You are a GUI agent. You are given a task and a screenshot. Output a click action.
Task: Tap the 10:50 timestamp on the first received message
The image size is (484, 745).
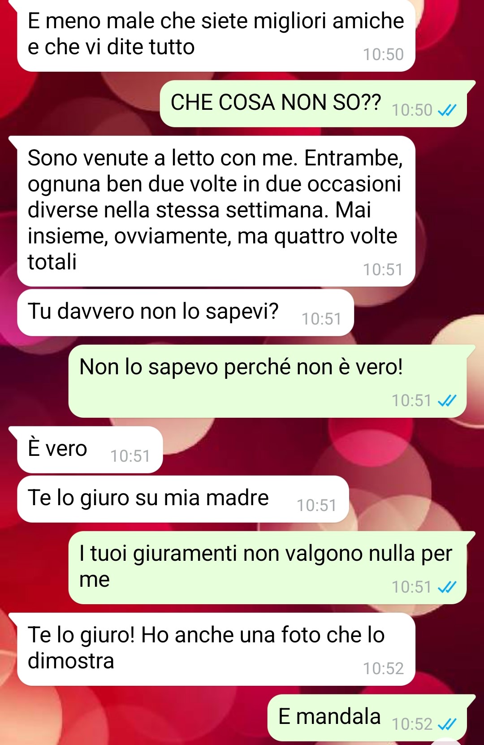coord(384,54)
